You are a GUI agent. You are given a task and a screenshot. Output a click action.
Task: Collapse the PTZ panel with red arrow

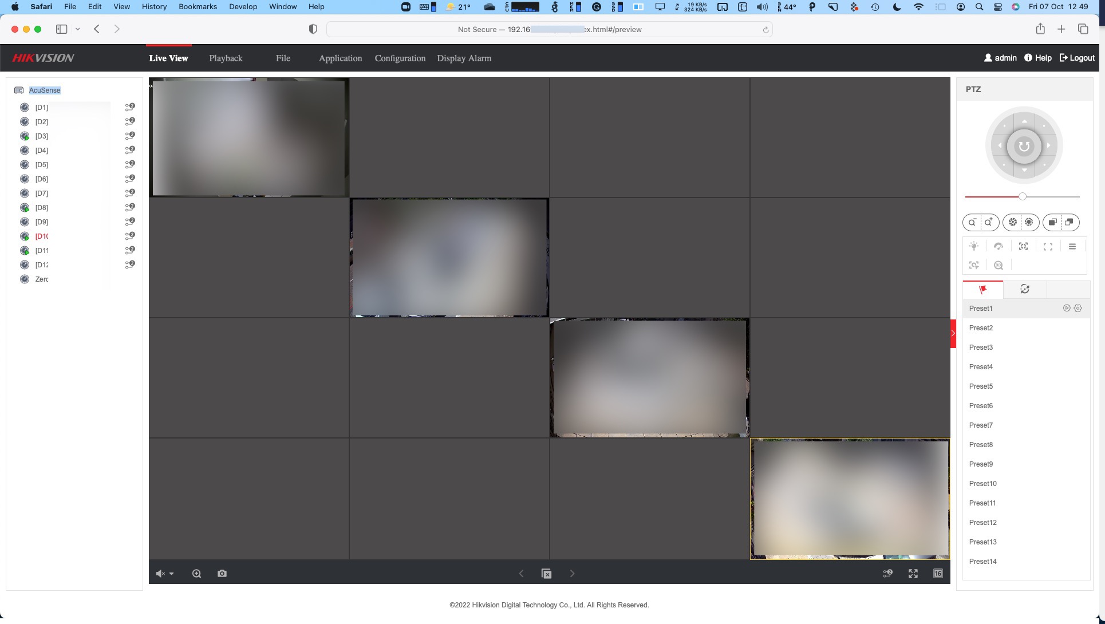click(x=953, y=333)
